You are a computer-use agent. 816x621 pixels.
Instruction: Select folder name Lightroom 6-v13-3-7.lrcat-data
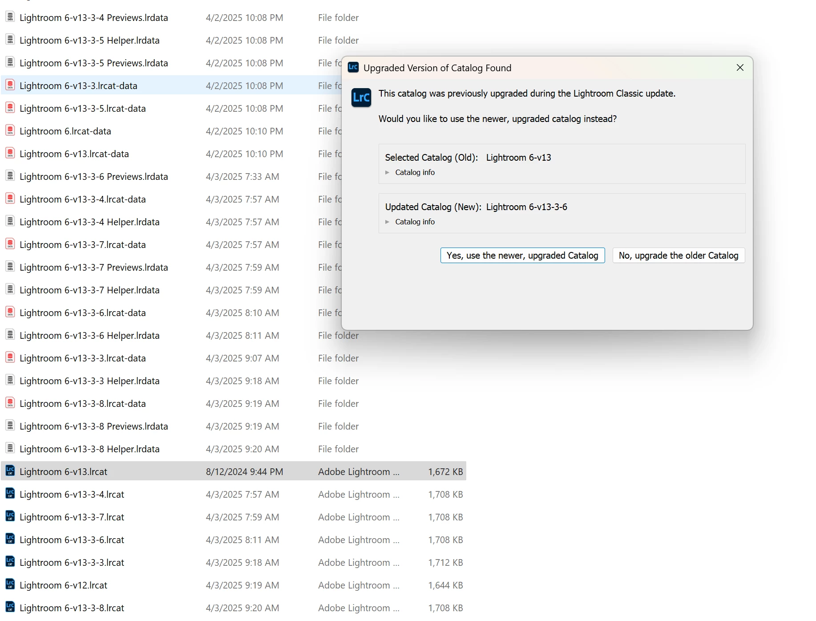click(x=83, y=245)
